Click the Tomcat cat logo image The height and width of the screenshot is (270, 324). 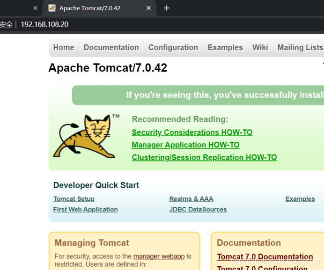pyautogui.click(x=86, y=136)
